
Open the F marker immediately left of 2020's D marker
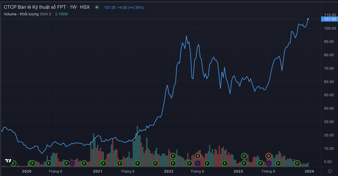[66, 164]
